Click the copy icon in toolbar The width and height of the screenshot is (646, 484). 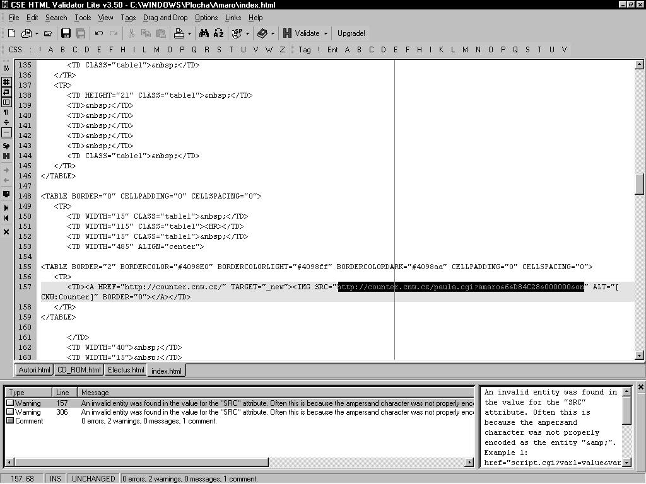pyautogui.click(x=146, y=33)
